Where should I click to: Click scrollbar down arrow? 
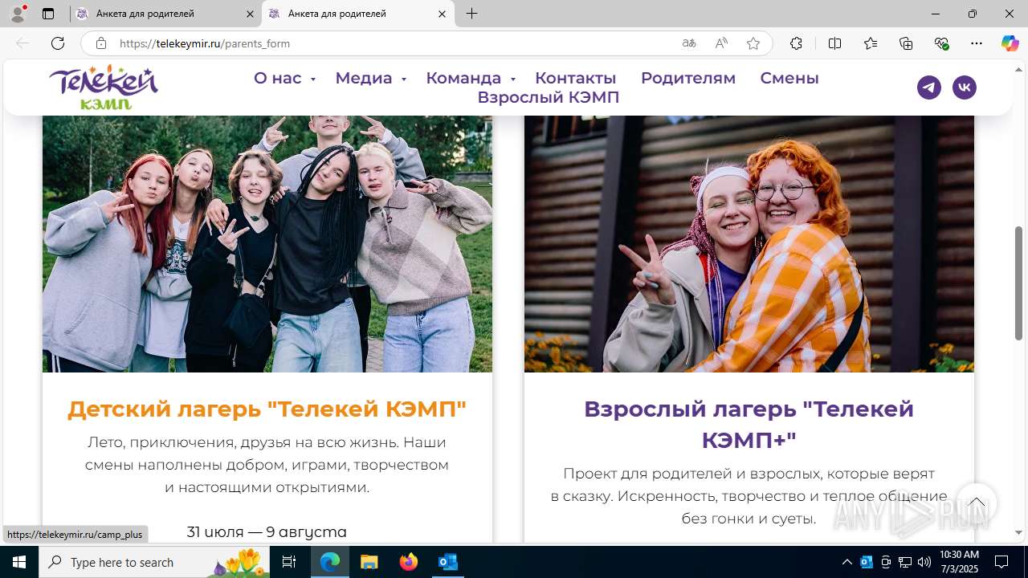(1019, 532)
